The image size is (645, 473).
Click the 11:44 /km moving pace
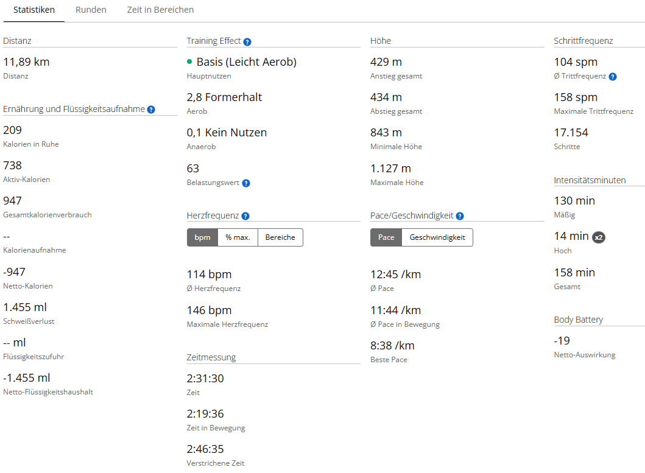point(395,310)
